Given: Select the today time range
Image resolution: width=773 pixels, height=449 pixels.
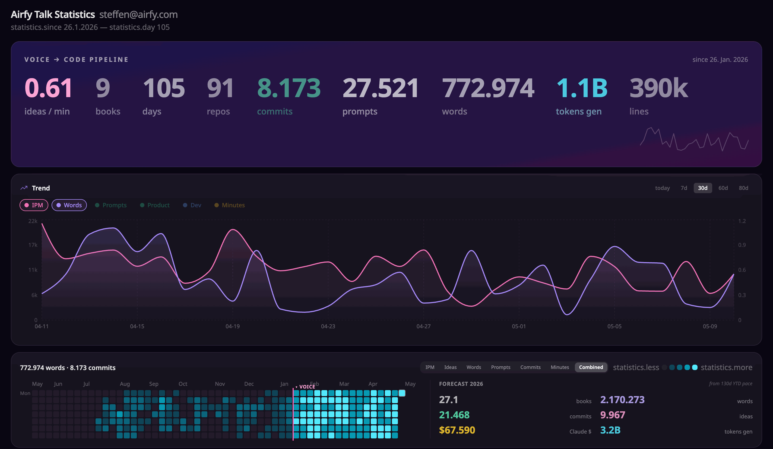Looking at the screenshot, I should point(662,188).
